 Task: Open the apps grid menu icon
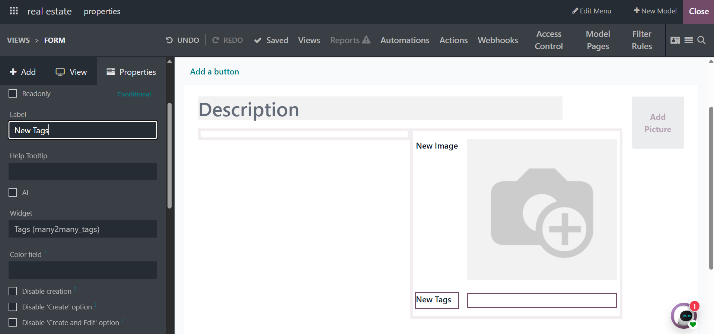(14, 11)
